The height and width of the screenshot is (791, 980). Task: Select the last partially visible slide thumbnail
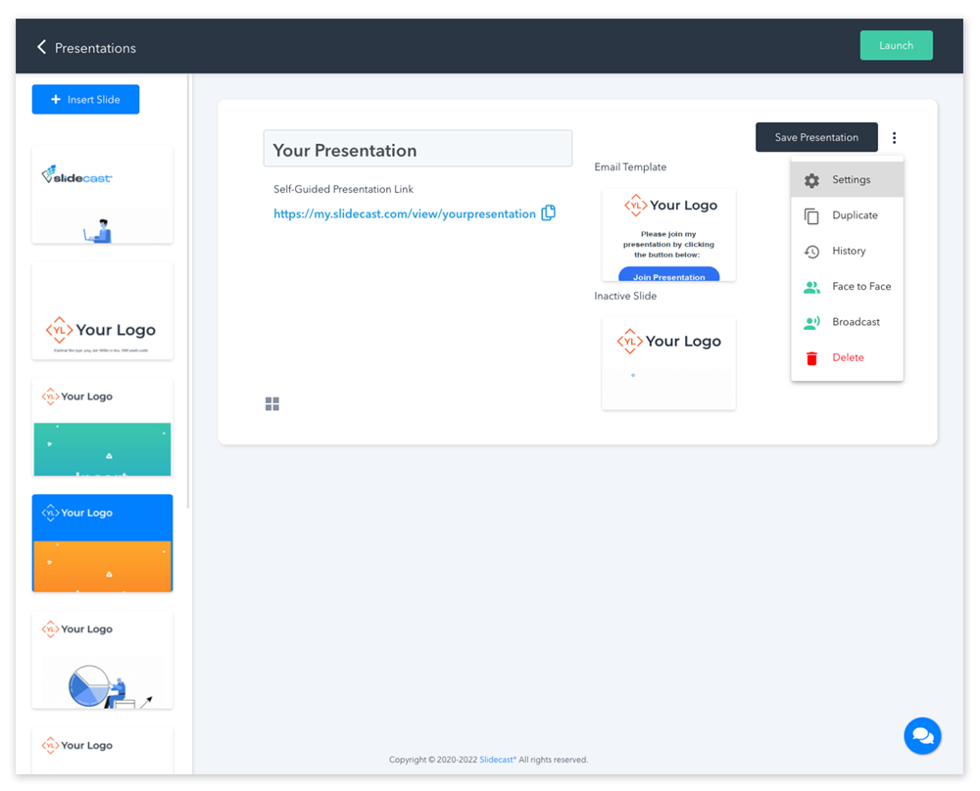103,751
